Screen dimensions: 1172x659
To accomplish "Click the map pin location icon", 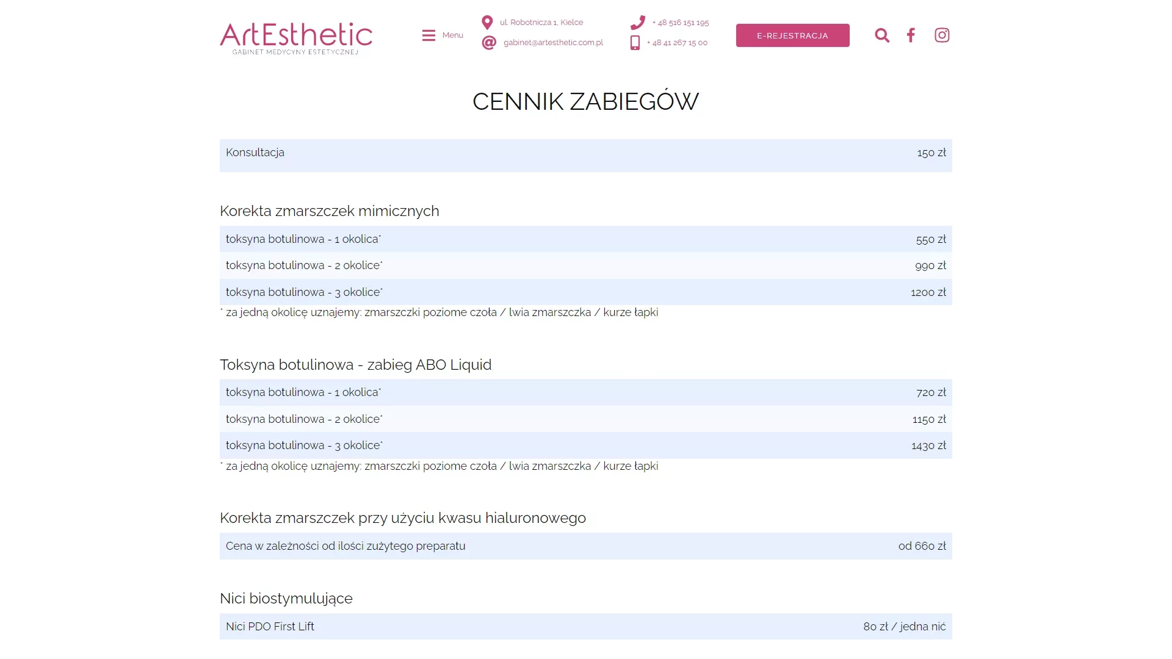I will pos(487,23).
